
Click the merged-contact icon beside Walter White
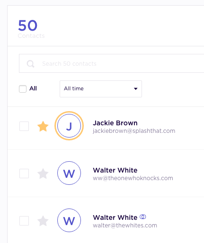click(x=143, y=217)
